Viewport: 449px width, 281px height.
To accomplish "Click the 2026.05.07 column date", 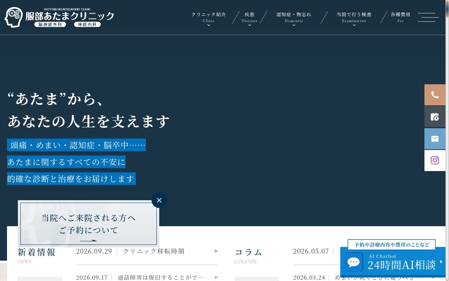I will 311,251.
